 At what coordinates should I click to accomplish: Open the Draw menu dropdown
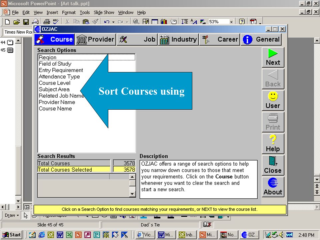pos(12,215)
